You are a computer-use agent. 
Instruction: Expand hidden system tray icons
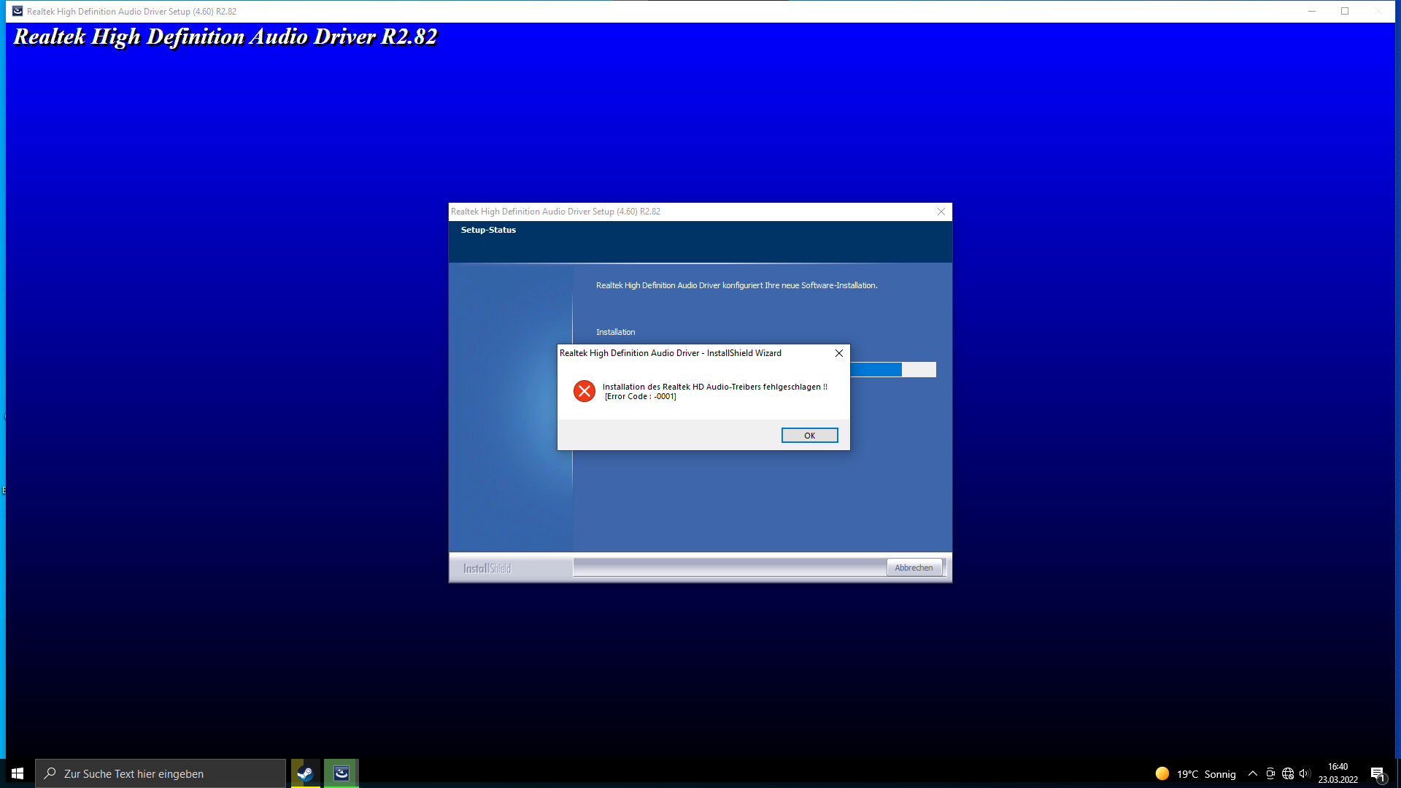tap(1253, 773)
